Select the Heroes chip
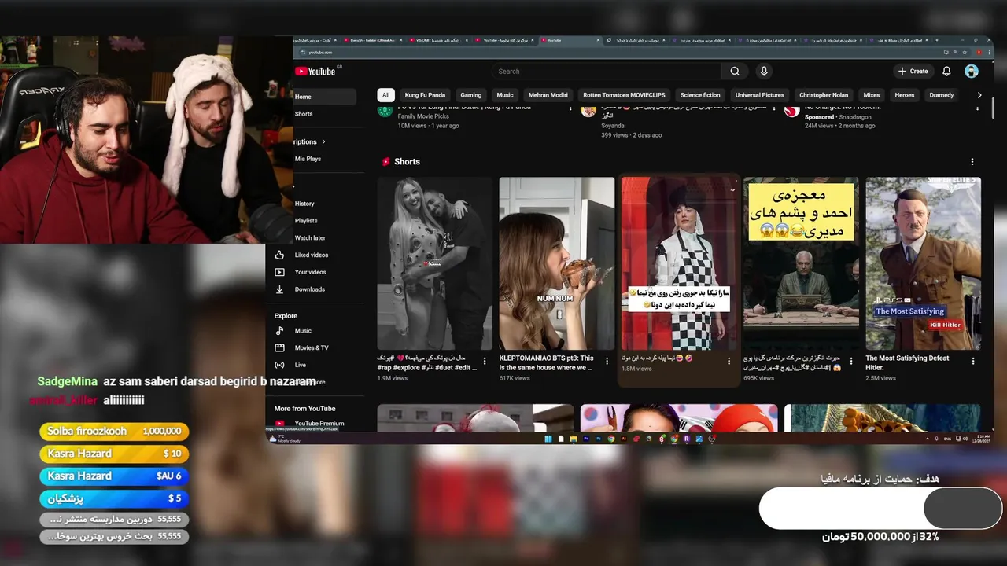Screen dimensions: 1007x566 point(905,95)
